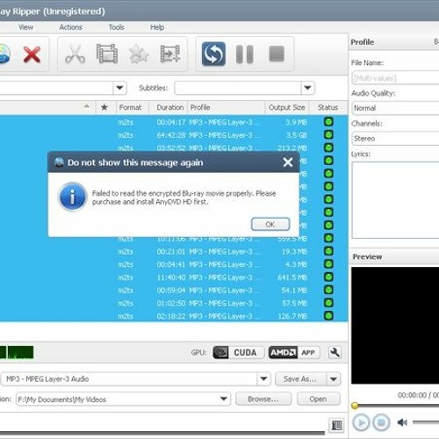The height and width of the screenshot is (439, 439).
Task: Select the row with duration 64:42:28
Action: click(174, 135)
